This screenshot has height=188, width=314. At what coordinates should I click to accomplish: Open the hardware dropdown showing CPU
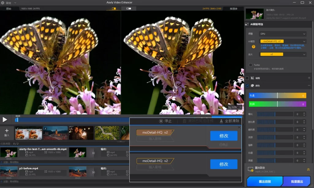point(282,34)
